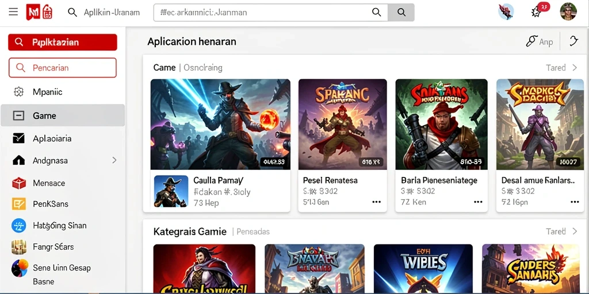Open Mpaniic in the sidebar
Screen dimensions: 589x294
click(47, 92)
